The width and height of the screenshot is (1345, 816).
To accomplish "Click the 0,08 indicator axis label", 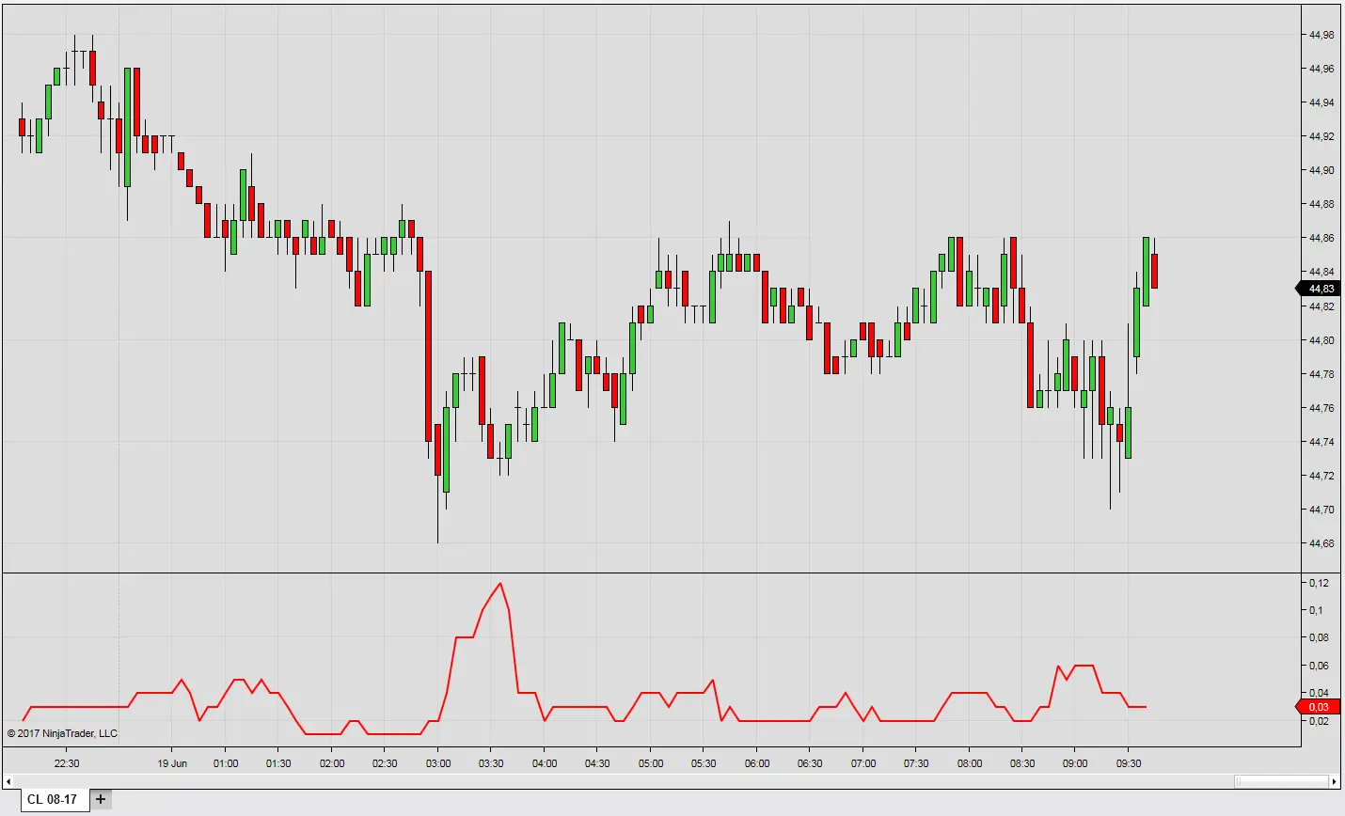I will (x=1319, y=637).
